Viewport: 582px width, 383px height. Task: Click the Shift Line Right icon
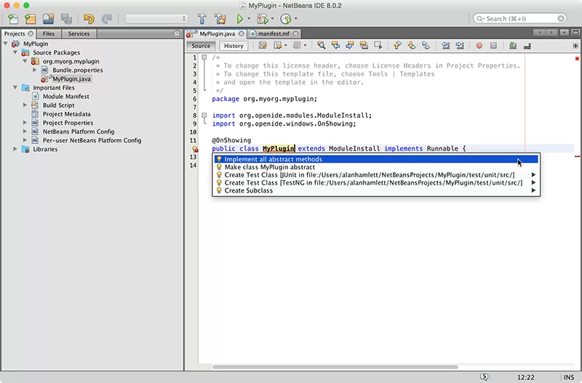460,46
